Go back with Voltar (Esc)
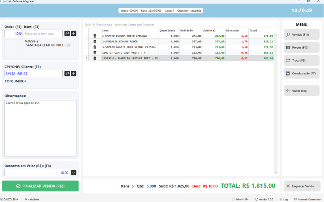324x202 pixels. point(301,90)
